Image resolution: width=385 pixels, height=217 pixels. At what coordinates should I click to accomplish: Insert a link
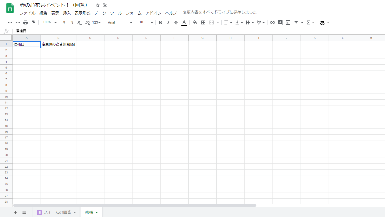pyautogui.click(x=272, y=22)
